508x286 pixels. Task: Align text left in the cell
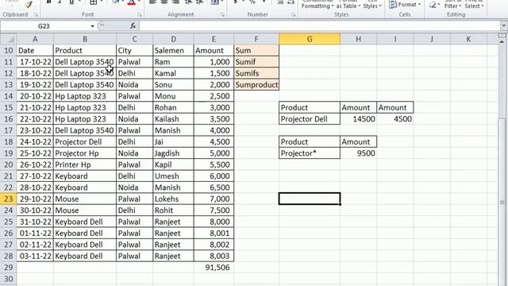[x=153, y=2]
